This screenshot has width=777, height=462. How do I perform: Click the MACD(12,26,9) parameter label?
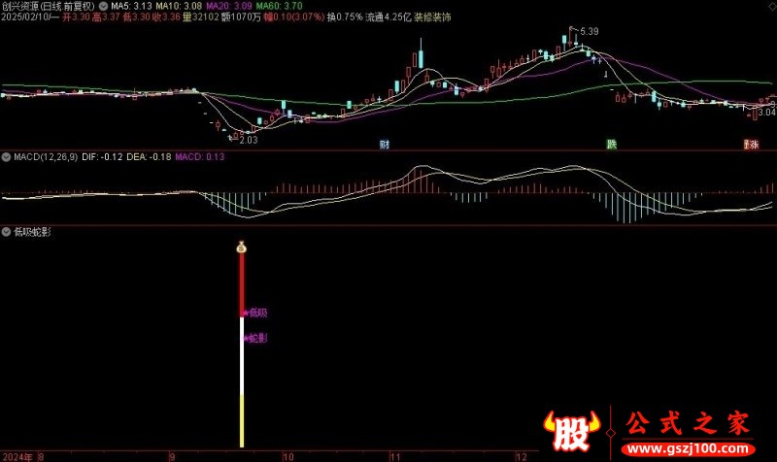(x=46, y=157)
